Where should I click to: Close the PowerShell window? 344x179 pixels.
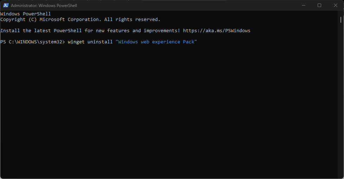pos(336,5)
